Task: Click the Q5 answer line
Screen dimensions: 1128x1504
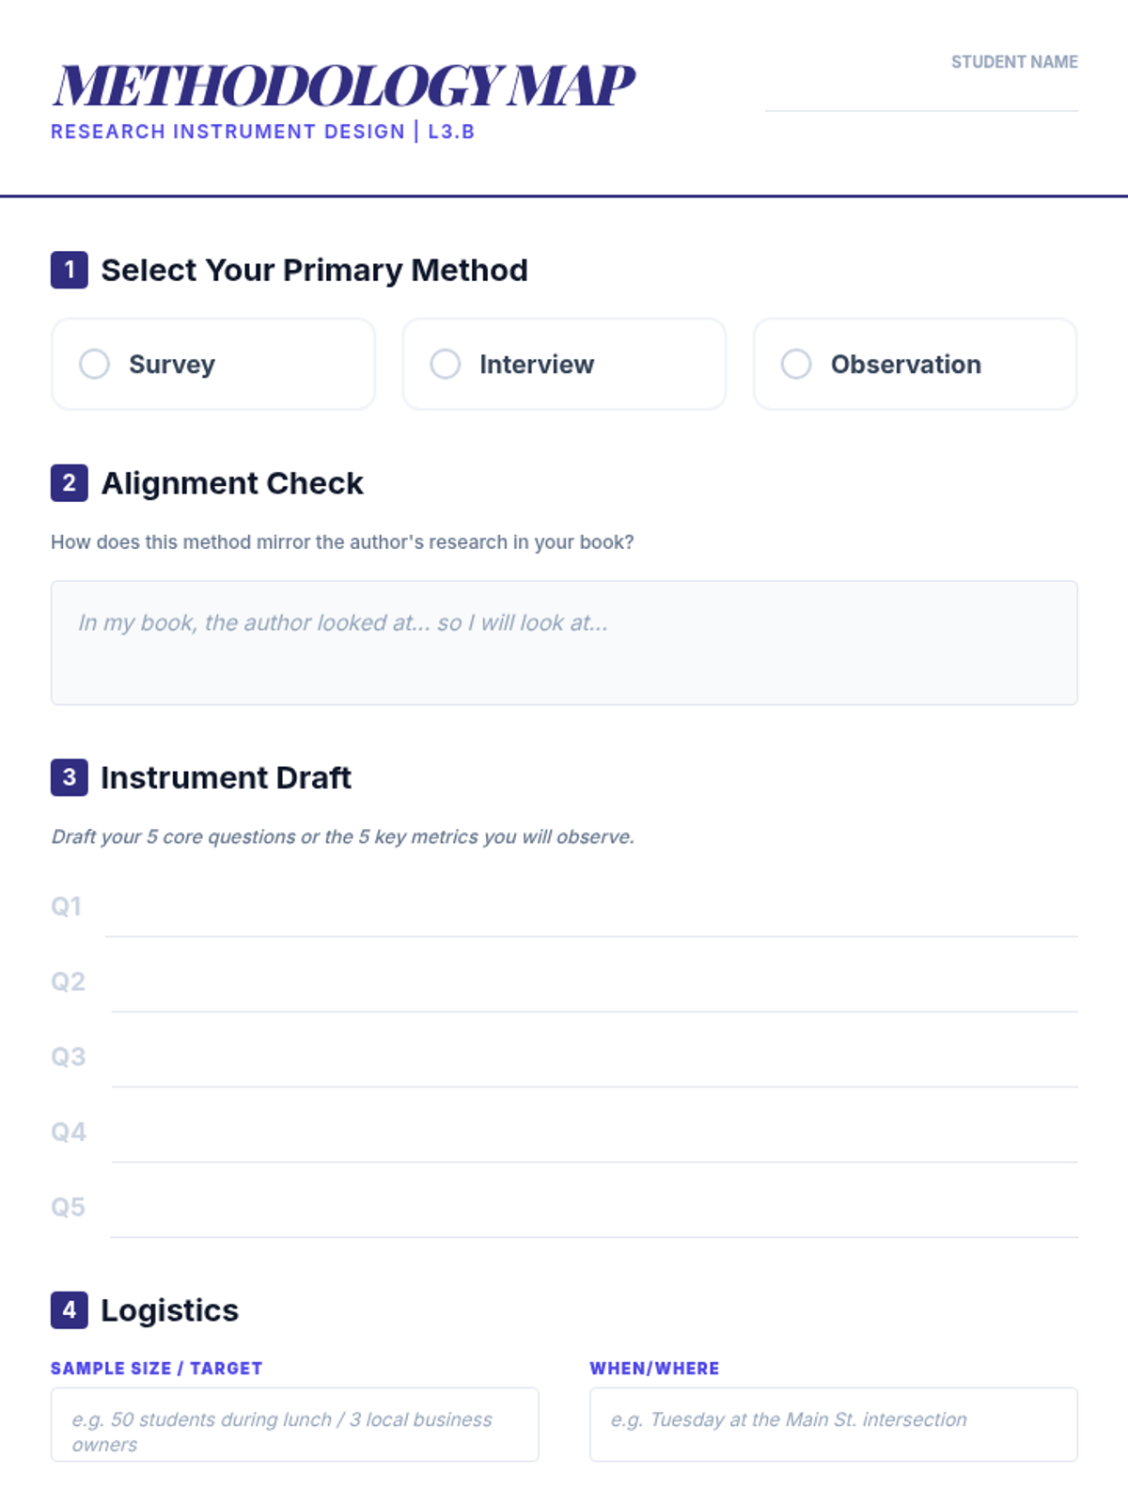Action: coord(594,1215)
